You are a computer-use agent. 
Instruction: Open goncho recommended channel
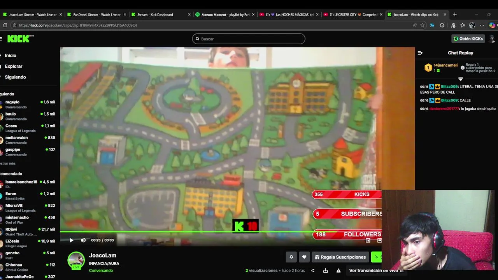[28, 255]
